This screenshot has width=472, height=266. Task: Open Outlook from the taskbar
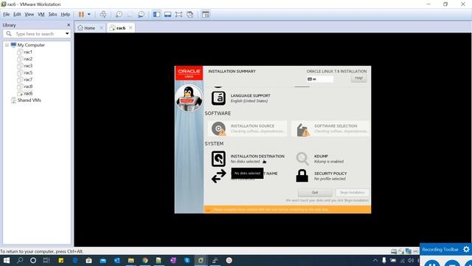[117, 260]
